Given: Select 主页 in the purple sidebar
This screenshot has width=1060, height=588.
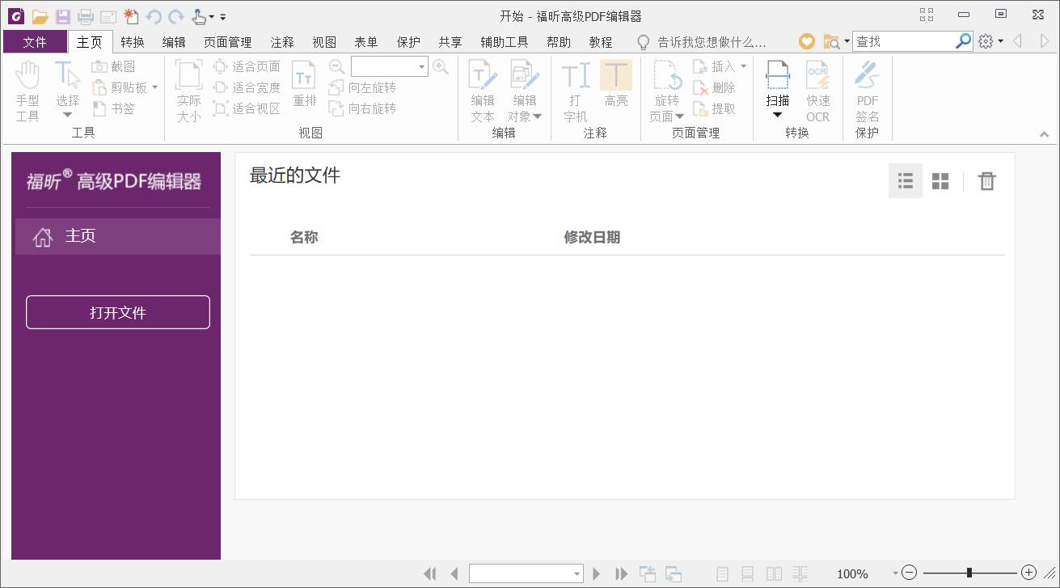Looking at the screenshot, I should [x=117, y=236].
